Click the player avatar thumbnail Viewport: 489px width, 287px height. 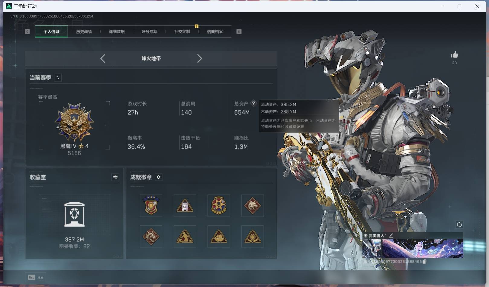pyautogui.click(x=372, y=249)
